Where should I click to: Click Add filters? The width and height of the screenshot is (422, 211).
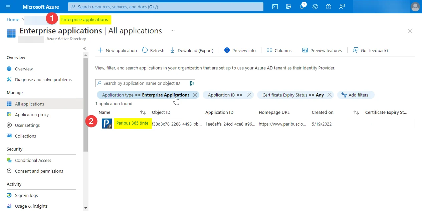[356, 95]
